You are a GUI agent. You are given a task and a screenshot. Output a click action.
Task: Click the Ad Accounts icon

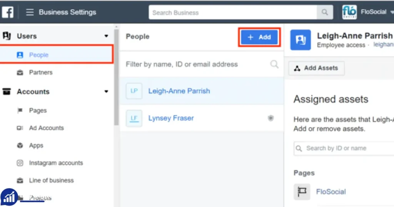[x=20, y=128]
